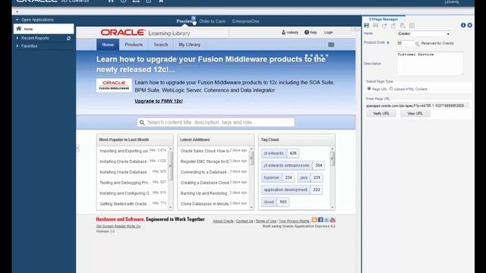This screenshot has height=273, width=486.
Task: Open the Contact Us footer link
Action: (245, 221)
